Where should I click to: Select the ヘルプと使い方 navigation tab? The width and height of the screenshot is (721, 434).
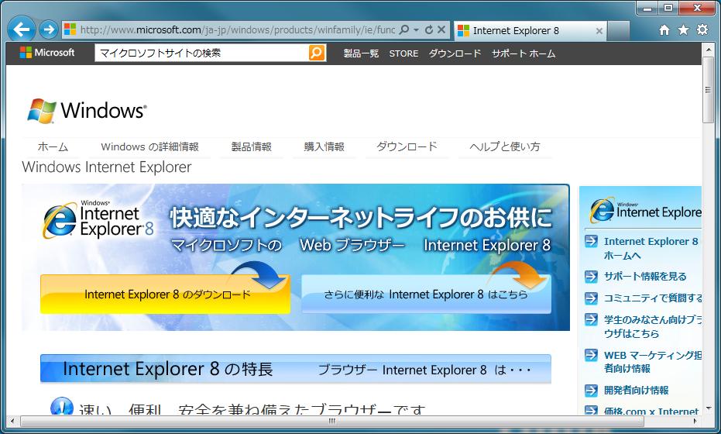click(x=505, y=146)
